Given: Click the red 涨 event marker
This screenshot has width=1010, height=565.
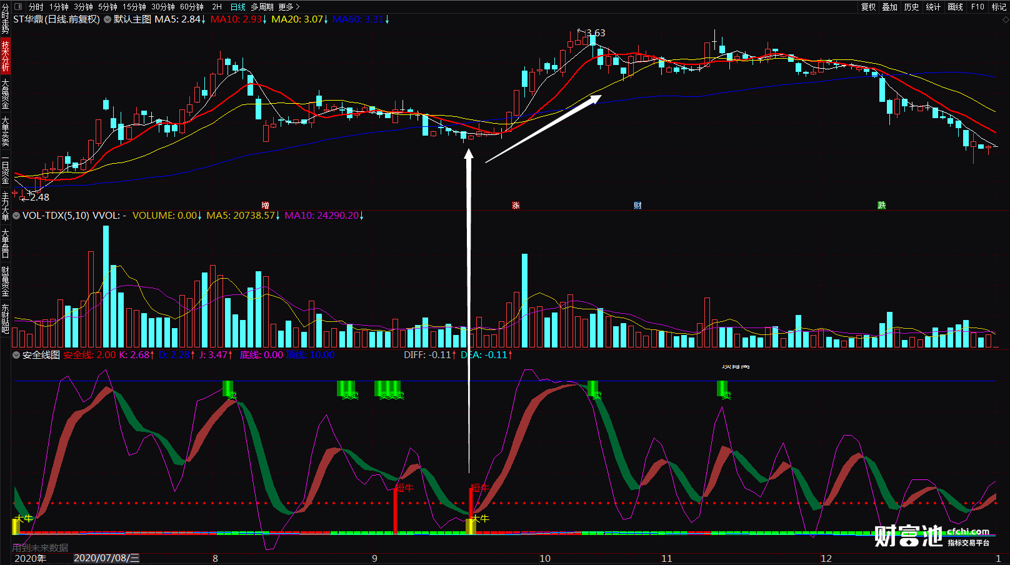Looking at the screenshot, I should 516,206.
